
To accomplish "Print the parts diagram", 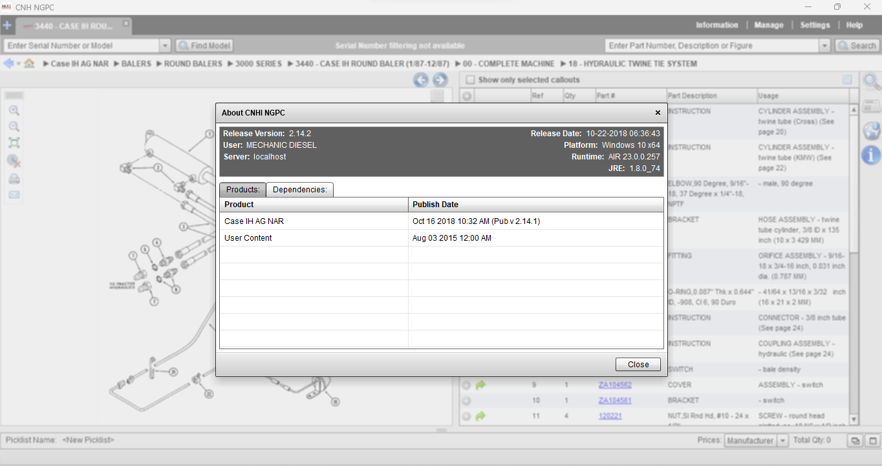I will 14,178.
